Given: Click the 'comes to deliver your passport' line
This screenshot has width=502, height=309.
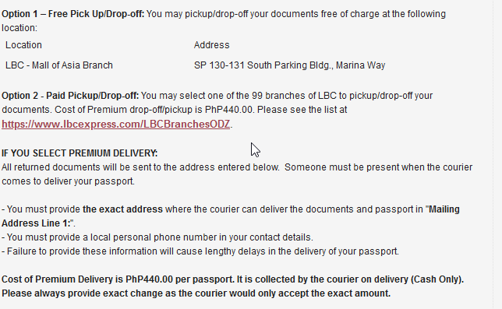Looking at the screenshot, I should 68,181.
